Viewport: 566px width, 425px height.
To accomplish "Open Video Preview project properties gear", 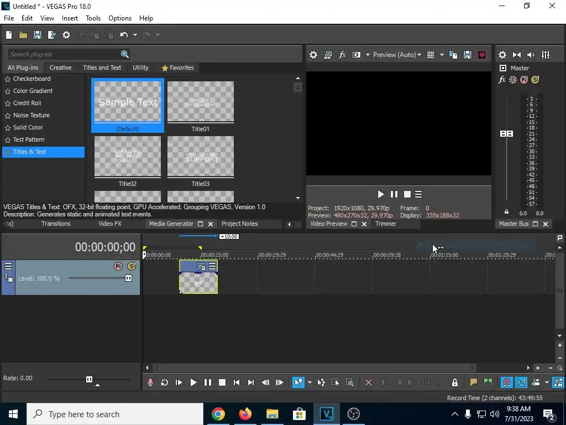I will (x=313, y=55).
